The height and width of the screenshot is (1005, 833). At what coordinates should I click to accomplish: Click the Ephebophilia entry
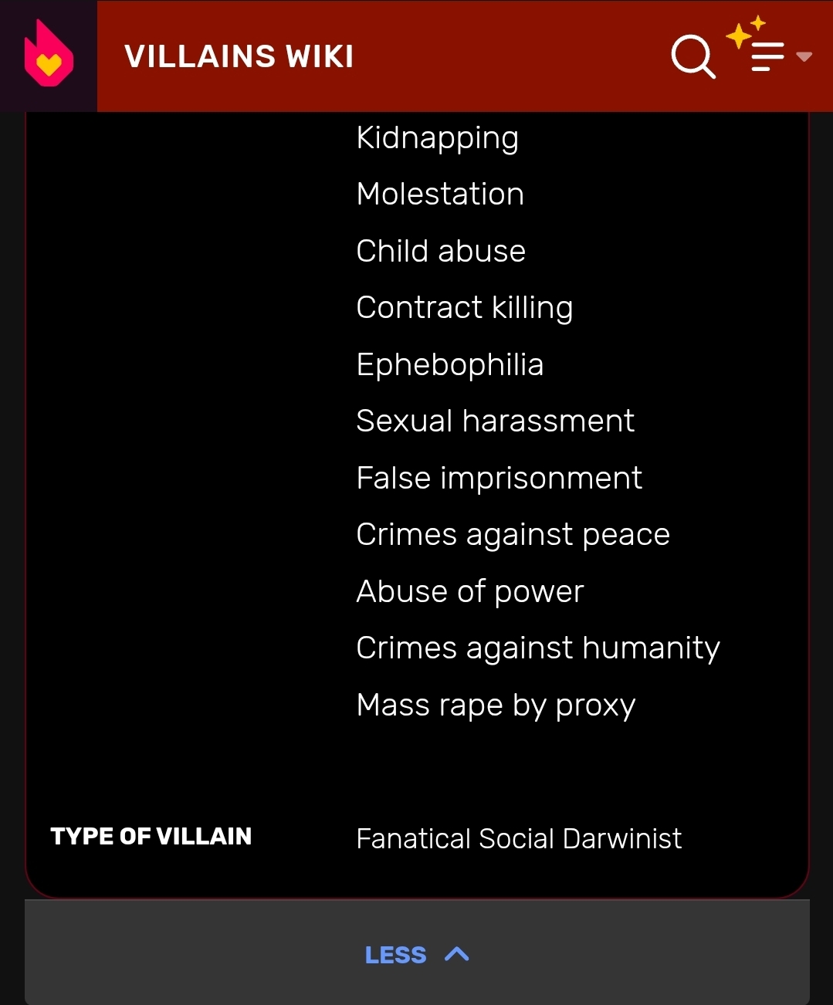[x=449, y=365]
